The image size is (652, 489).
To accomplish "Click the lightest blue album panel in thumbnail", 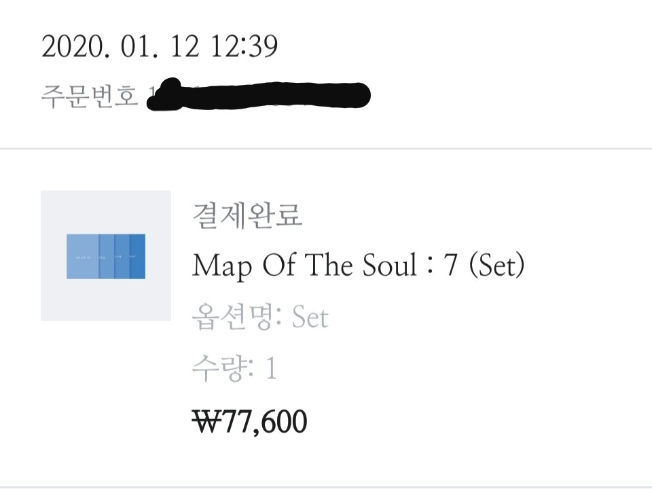I will point(82,256).
